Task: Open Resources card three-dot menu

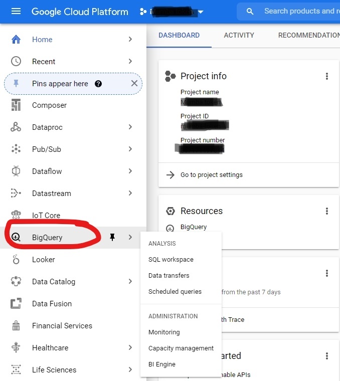Action: [x=327, y=211]
